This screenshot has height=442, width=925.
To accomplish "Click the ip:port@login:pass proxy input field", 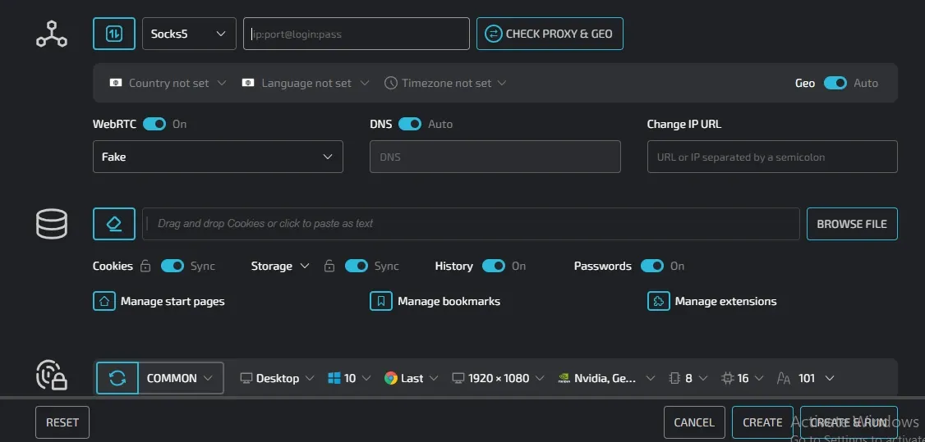I will point(357,34).
